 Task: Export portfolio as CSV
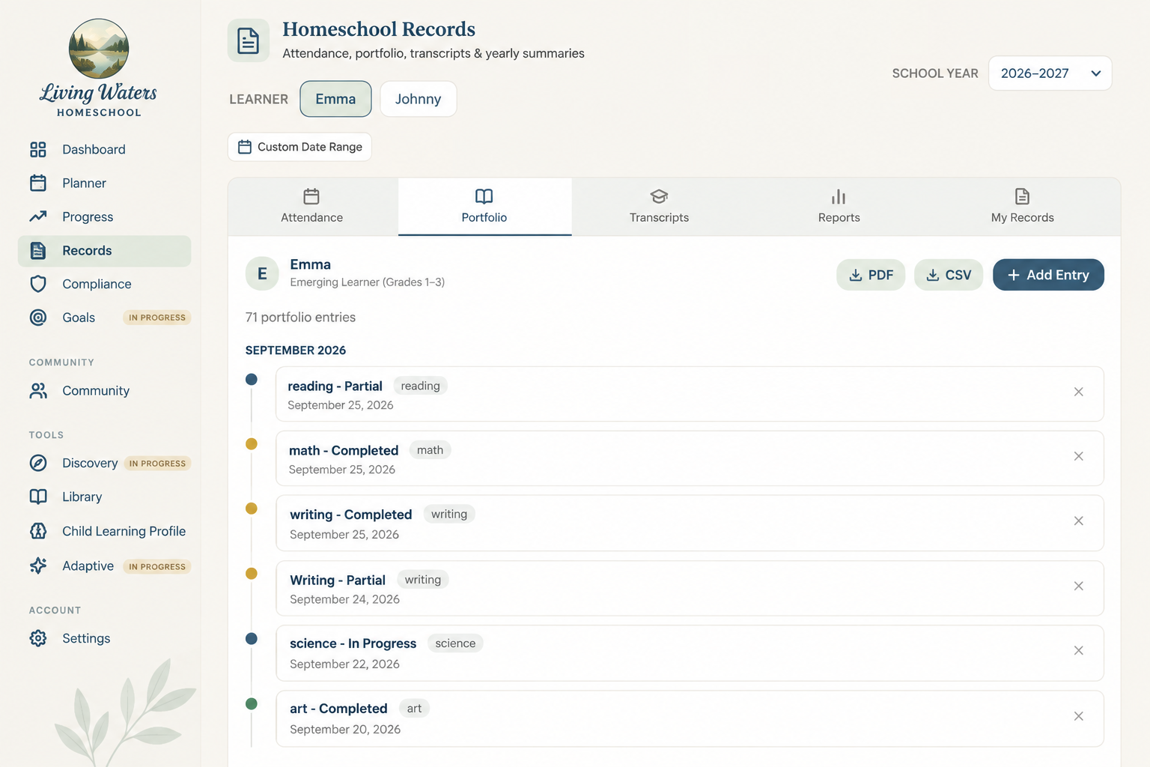click(949, 275)
